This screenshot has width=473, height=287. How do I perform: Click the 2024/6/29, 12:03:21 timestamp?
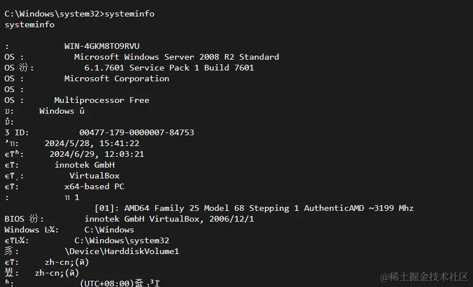point(97,154)
